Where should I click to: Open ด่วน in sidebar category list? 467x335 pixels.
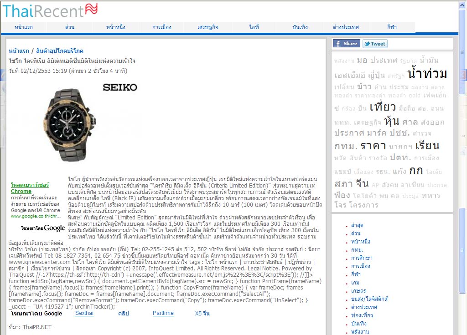pos(356,233)
